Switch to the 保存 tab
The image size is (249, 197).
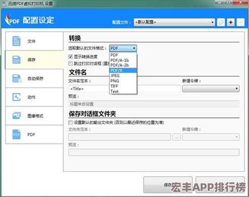pyautogui.click(x=34, y=60)
